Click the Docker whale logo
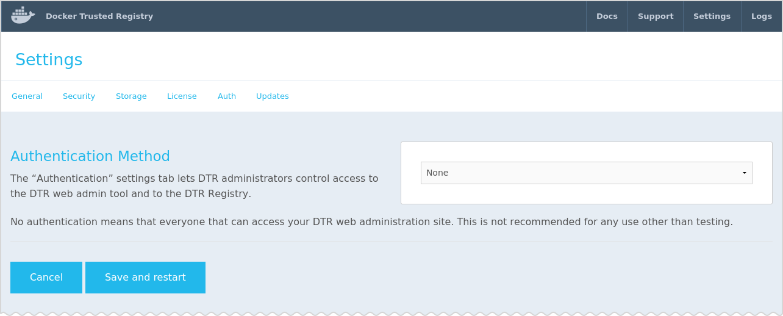Image resolution: width=783 pixels, height=316 pixels. (23, 16)
